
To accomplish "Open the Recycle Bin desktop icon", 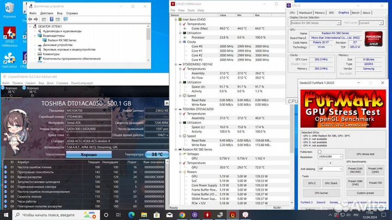I will 9,10.
